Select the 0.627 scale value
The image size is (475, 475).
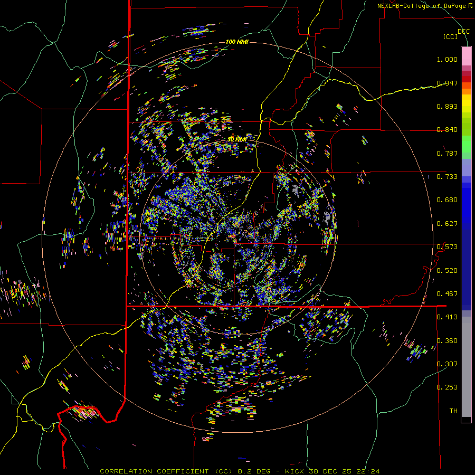coord(447,224)
